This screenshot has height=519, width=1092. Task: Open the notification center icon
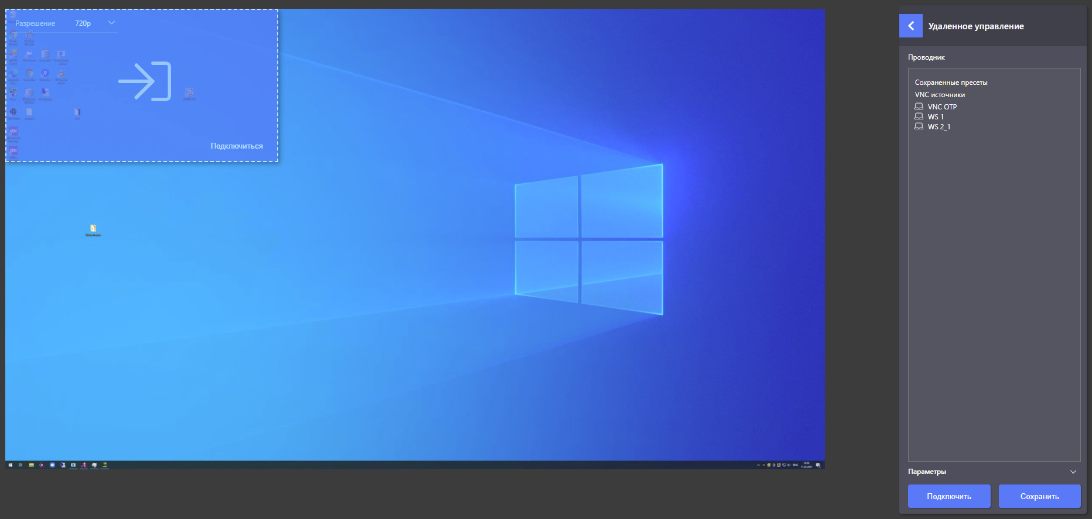[818, 465]
